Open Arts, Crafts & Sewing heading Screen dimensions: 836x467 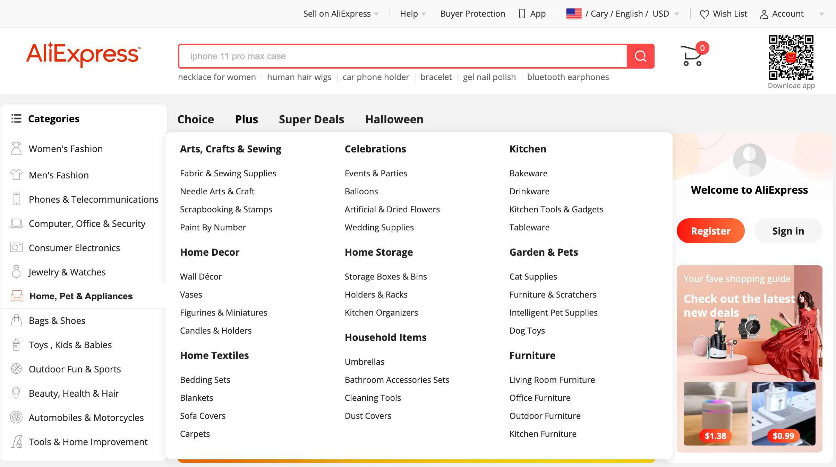pos(231,149)
